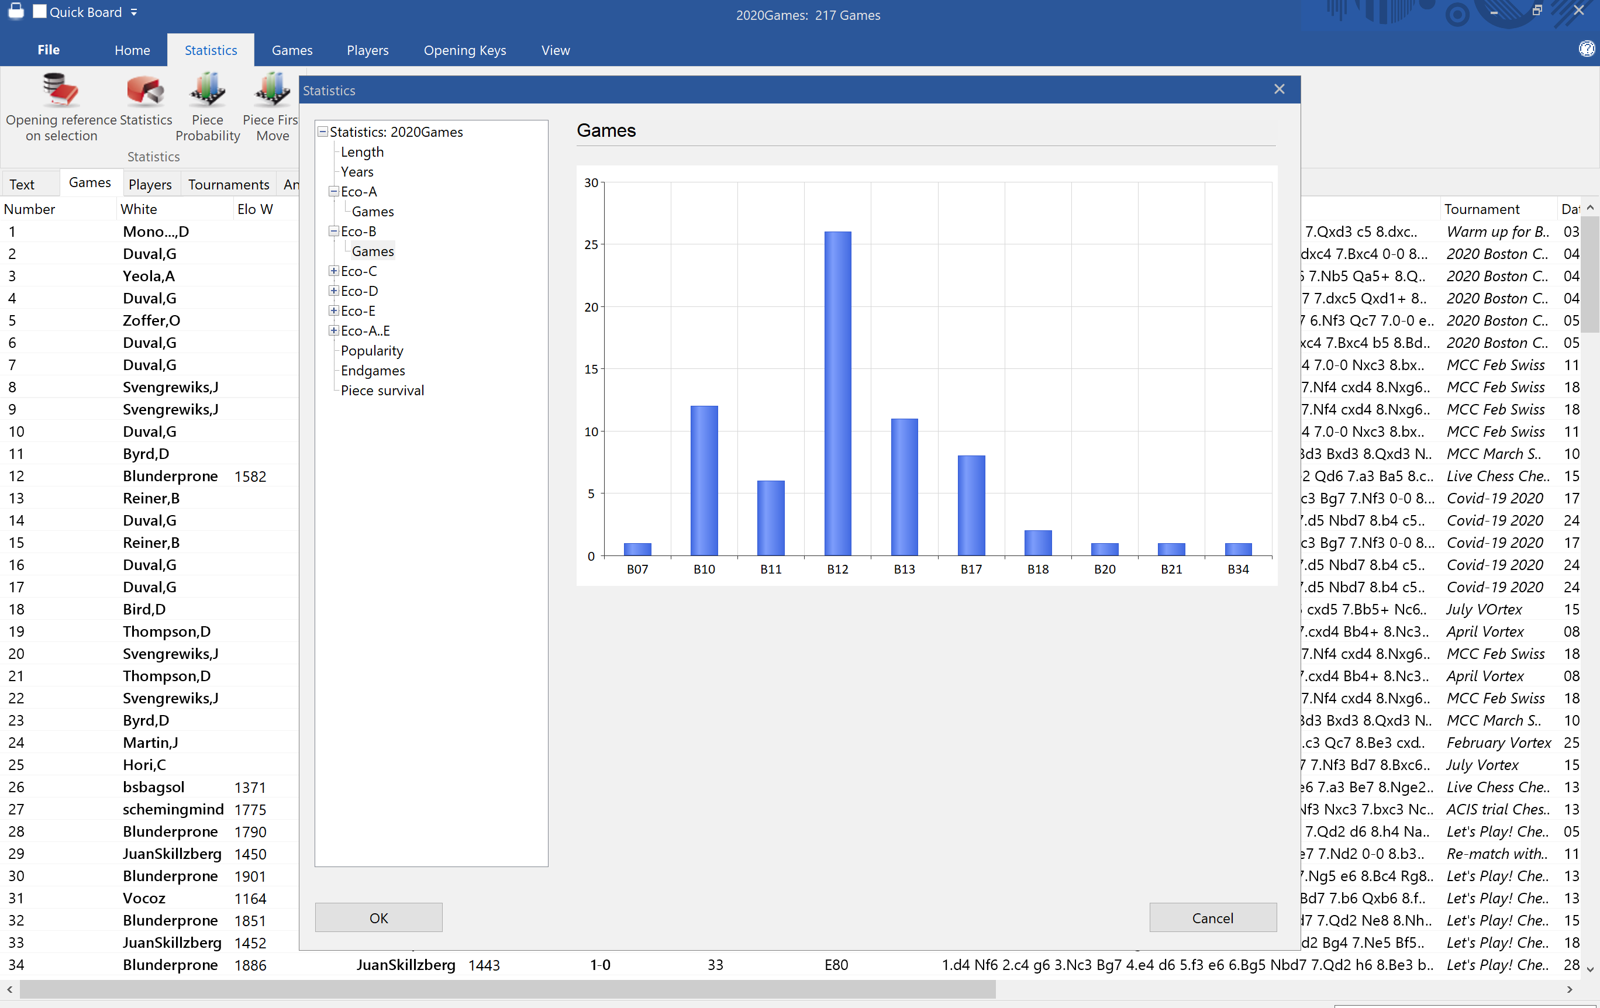Close the Statistics dialog with X
The image size is (1600, 1008).
[x=1279, y=89]
